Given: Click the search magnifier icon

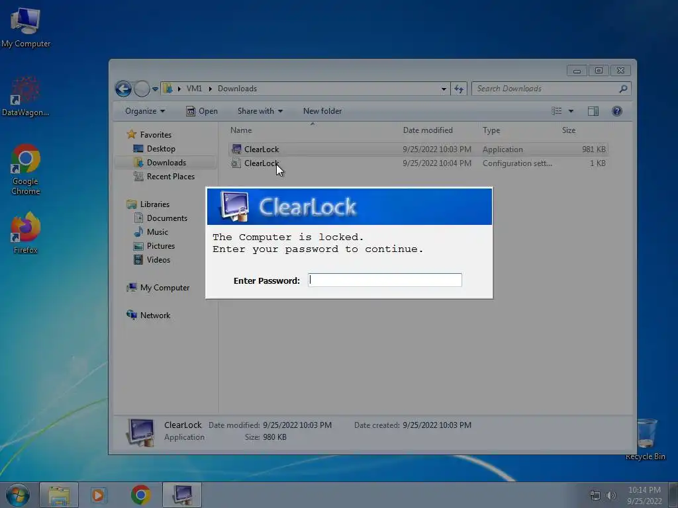Looking at the screenshot, I should [623, 89].
